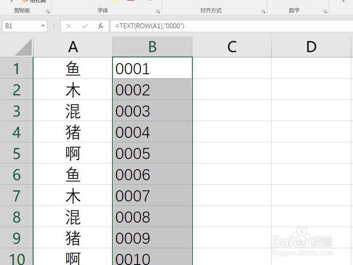Click cell containing 0006
The height and width of the screenshot is (265, 353).
(152, 174)
